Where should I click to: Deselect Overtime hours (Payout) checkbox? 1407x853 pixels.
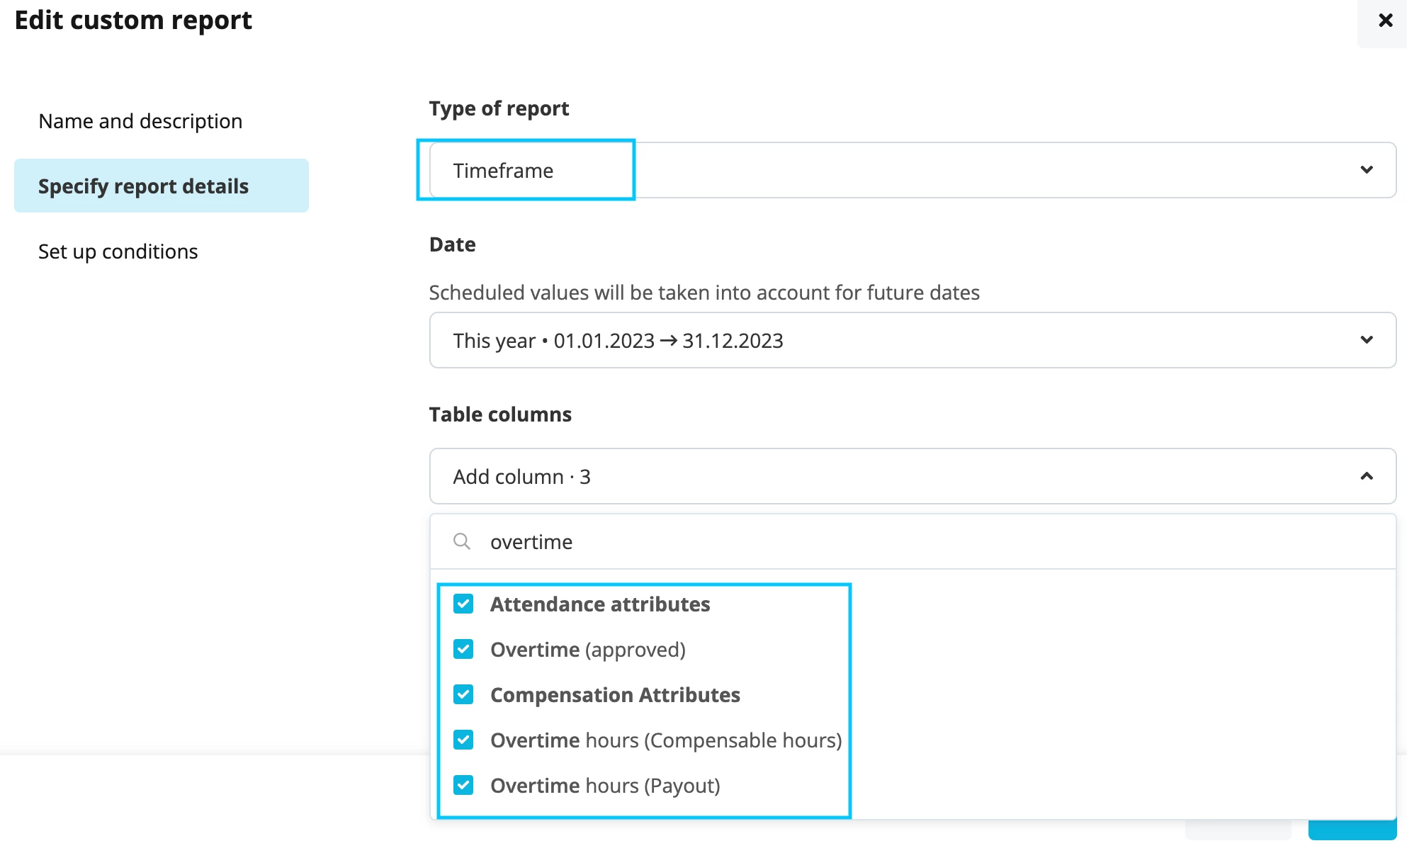[x=463, y=786]
